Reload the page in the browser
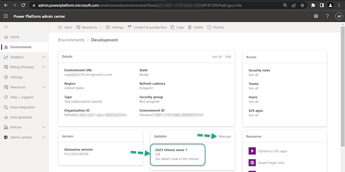Screen dimensions: 345x172 tap(23, 5)
